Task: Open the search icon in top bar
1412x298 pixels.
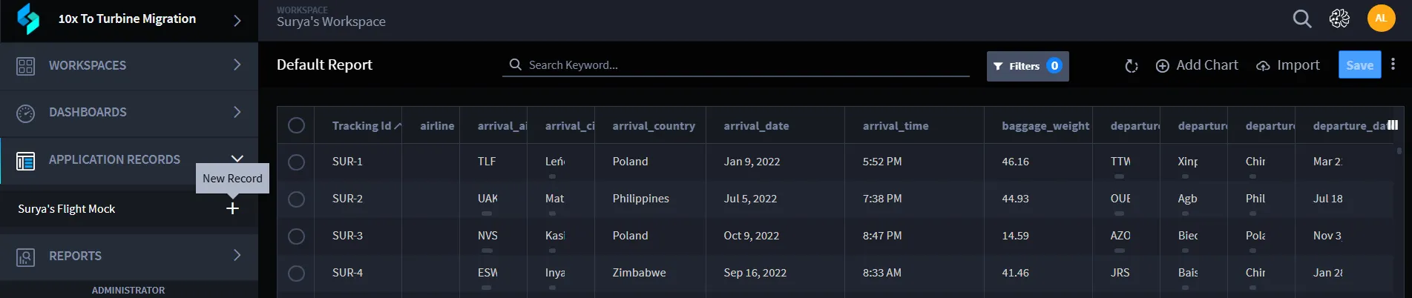Action: (1302, 19)
